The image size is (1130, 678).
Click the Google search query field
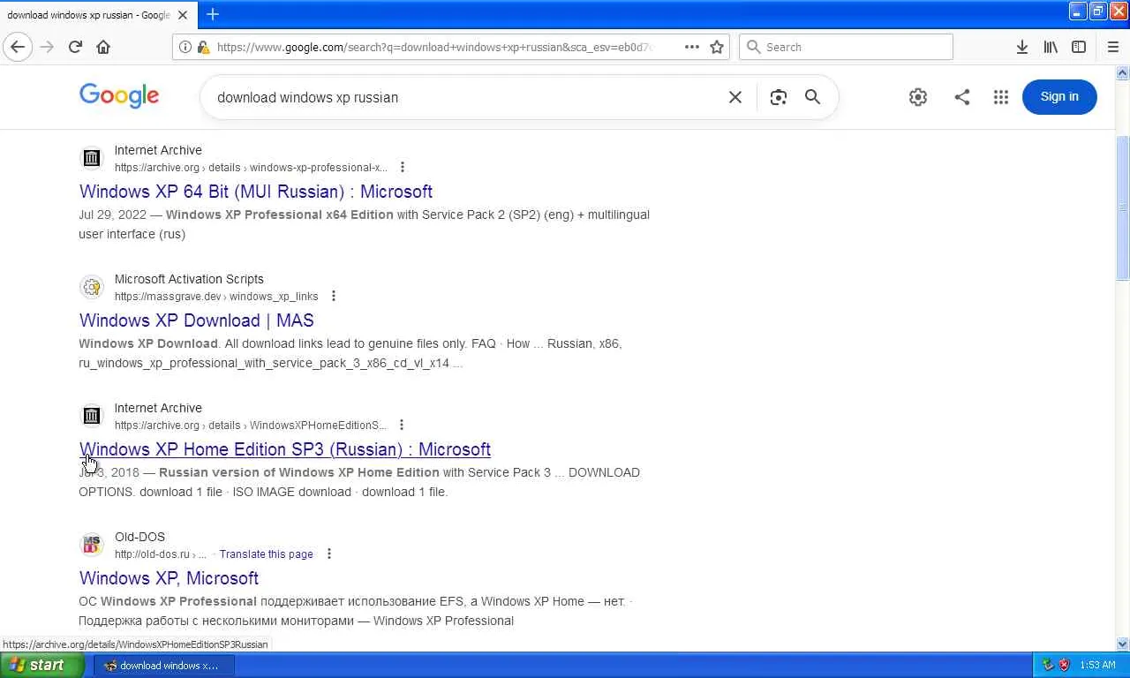(x=466, y=97)
